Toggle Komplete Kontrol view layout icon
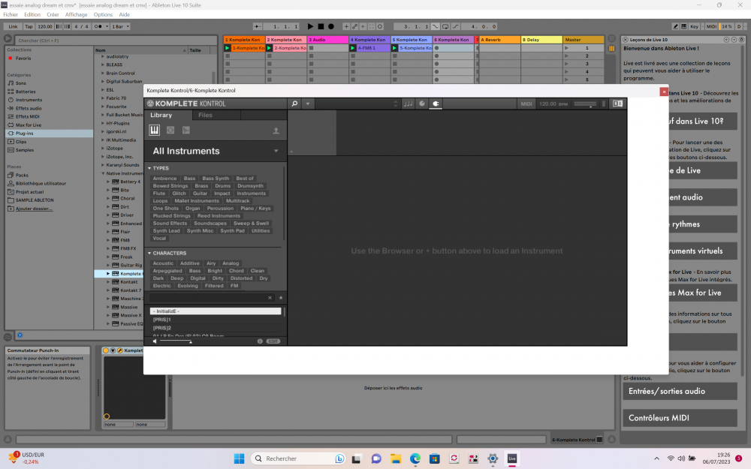The height and width of the screenshot is (469, 751). [617, 104]
